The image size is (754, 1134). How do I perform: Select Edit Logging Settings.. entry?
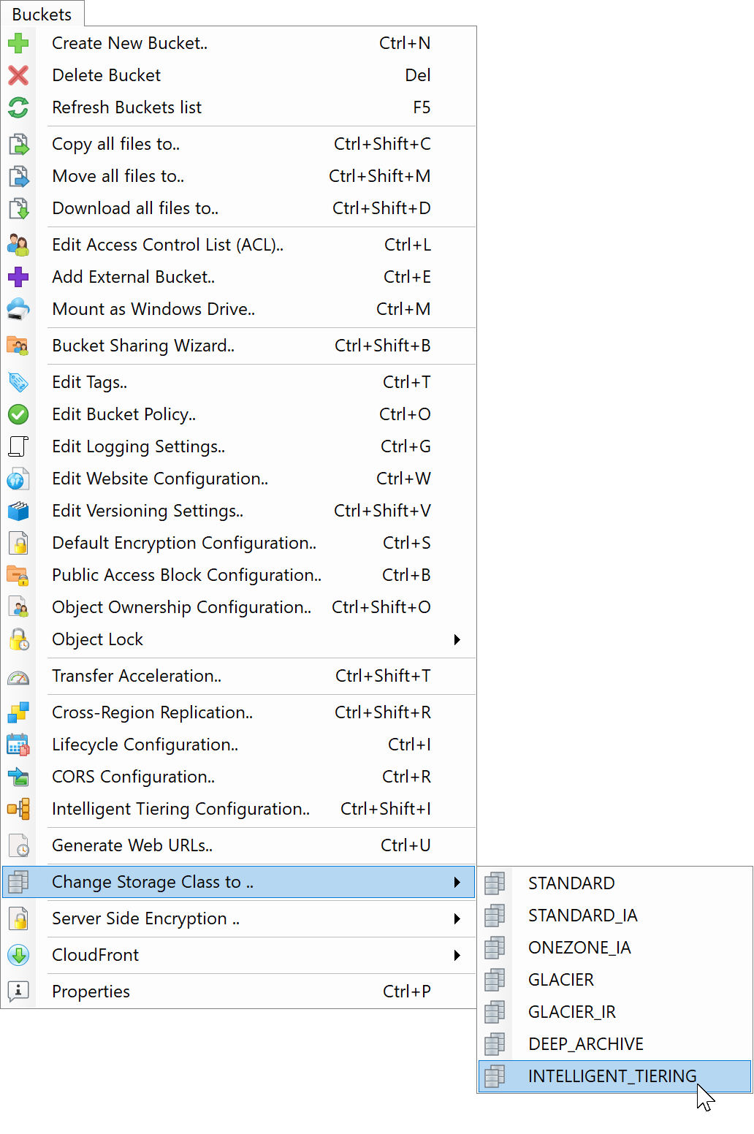[x=239, y=446]
